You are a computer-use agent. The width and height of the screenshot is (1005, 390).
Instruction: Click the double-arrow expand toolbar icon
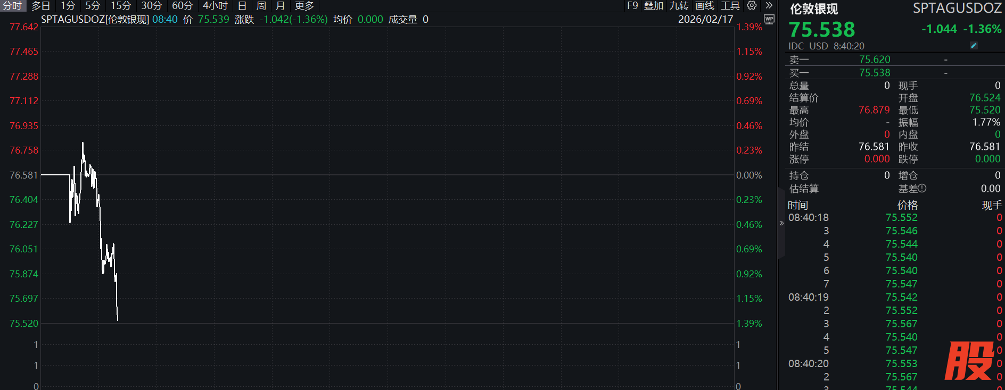[x=769, y=5]
